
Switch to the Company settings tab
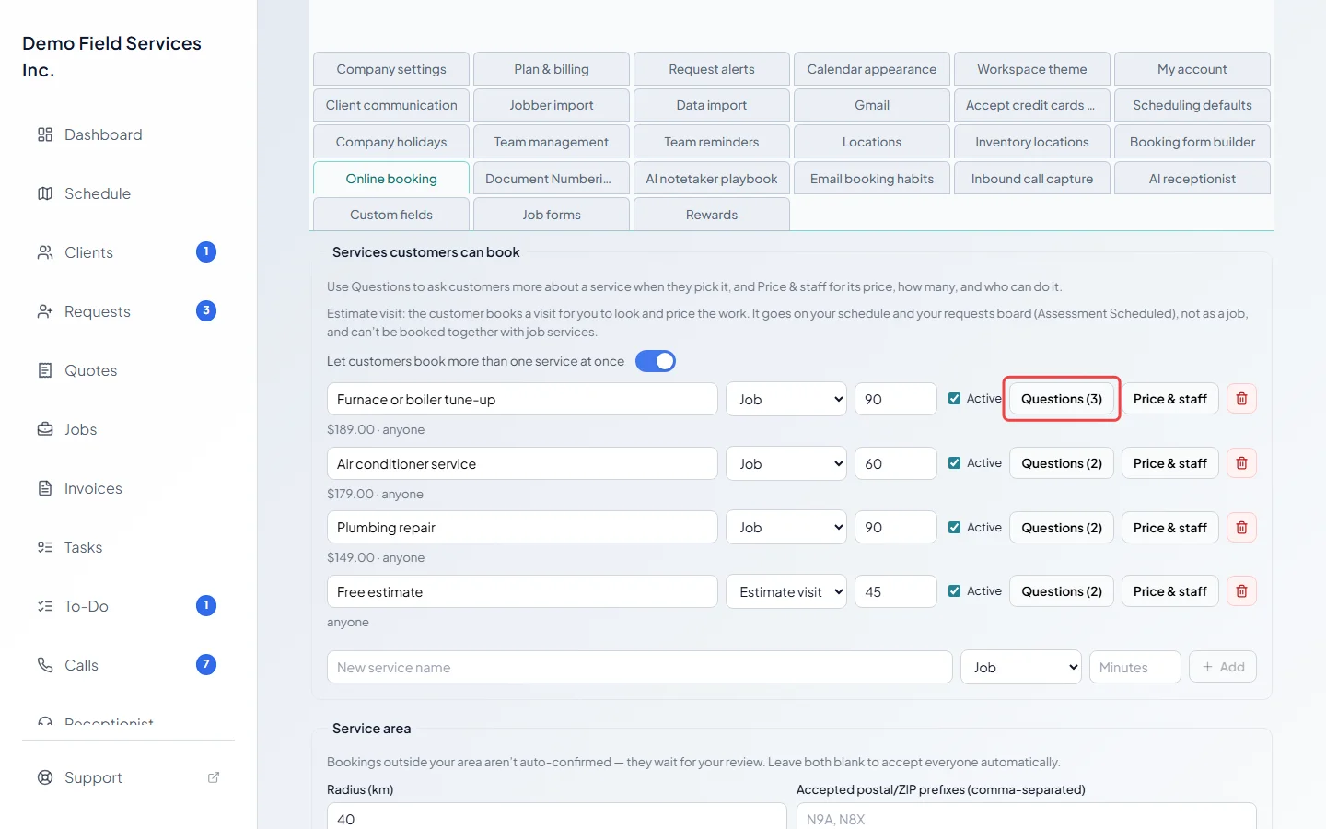[x=391, y=69]
